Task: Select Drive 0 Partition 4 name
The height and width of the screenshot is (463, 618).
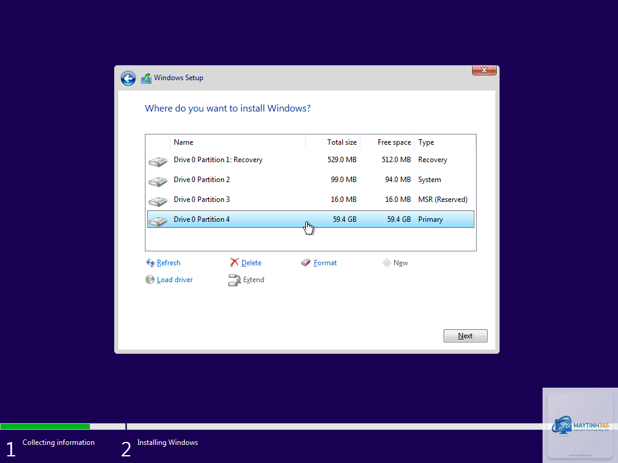Action: (202, 219)
